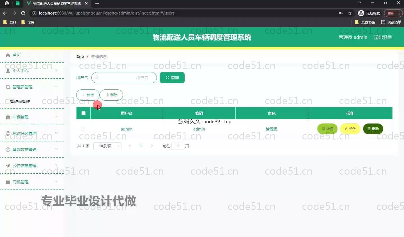This screenshot has width=404, height=237.
Task: Click the batch 删除 button above the table
Action: click(111, 95)
